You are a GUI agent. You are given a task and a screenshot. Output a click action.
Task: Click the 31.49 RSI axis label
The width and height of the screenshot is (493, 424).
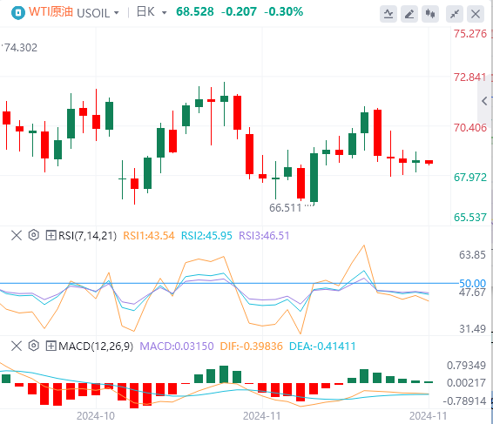tap(473, 329)
